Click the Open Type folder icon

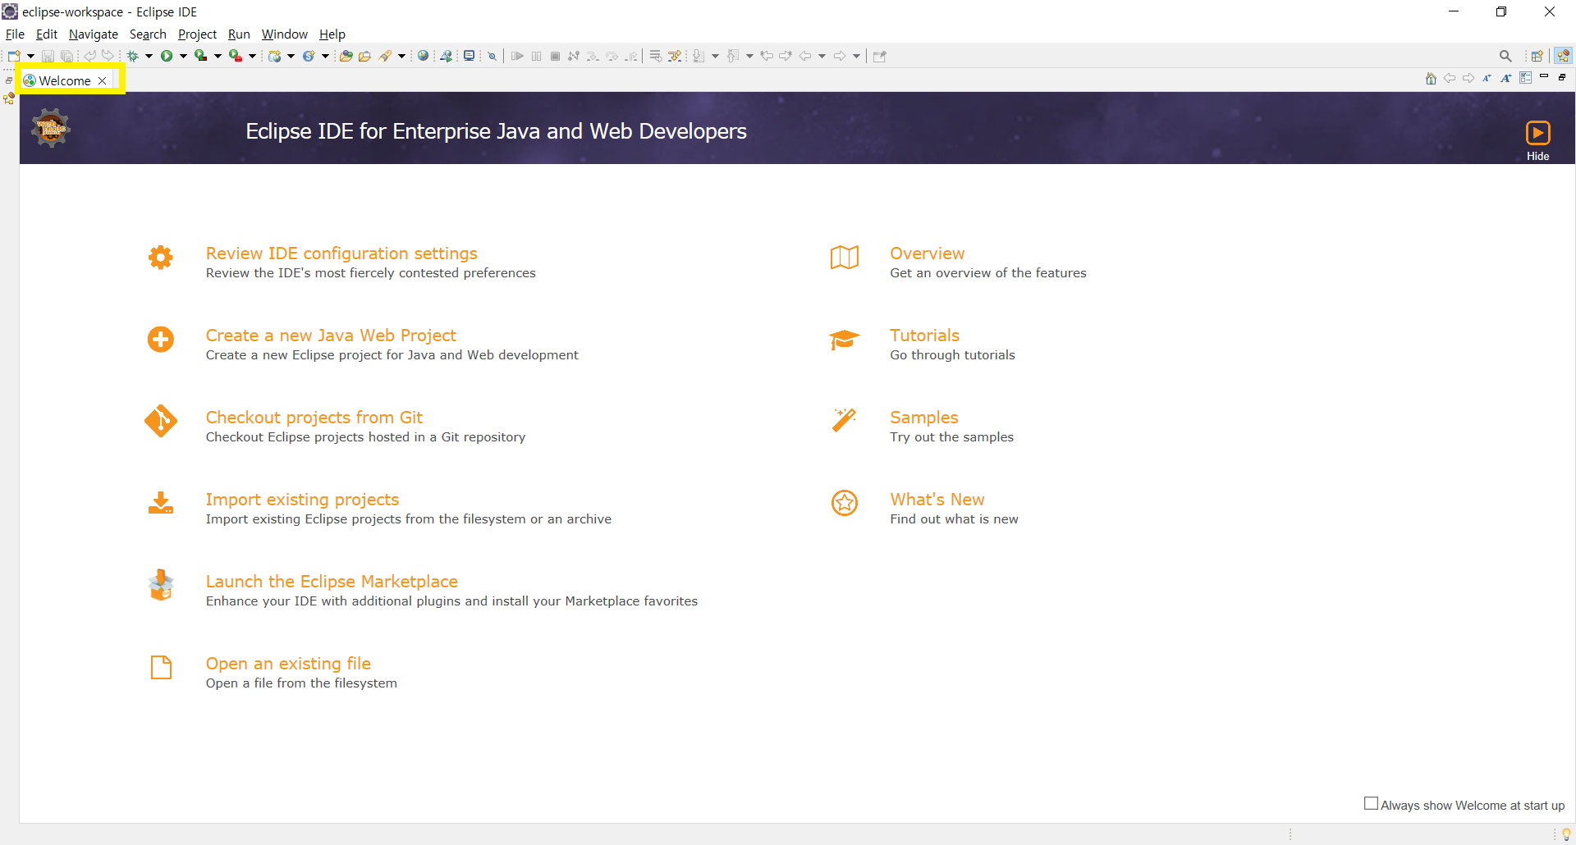pyautogui.click(x=346, y=56)
